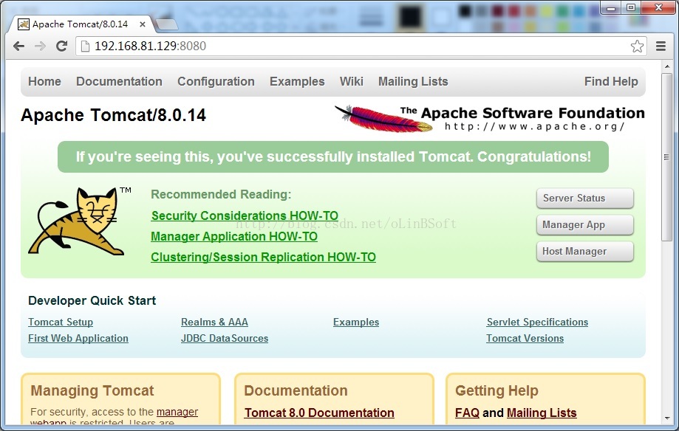
Task: Click the page icon in the address bar
Action: (85, 46)
